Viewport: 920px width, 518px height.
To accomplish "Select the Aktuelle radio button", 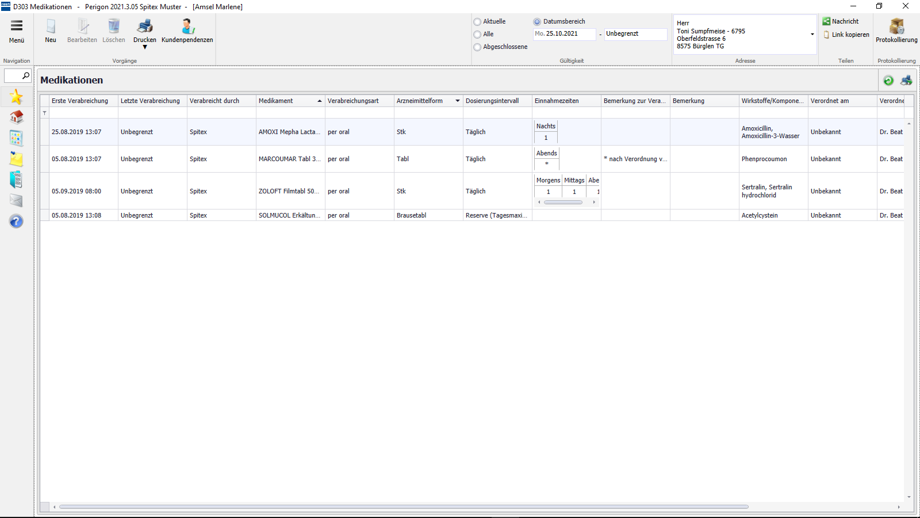I will (x=477, y=22).
